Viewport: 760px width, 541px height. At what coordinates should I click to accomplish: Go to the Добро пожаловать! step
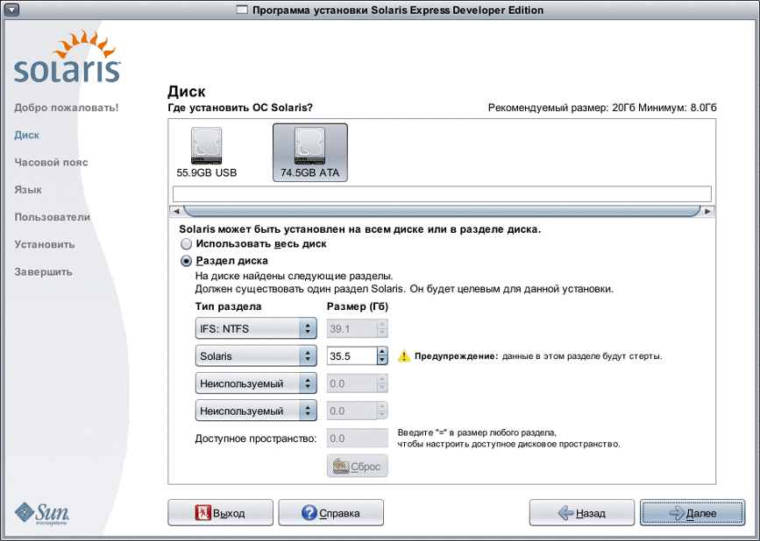tap(67, 108)
